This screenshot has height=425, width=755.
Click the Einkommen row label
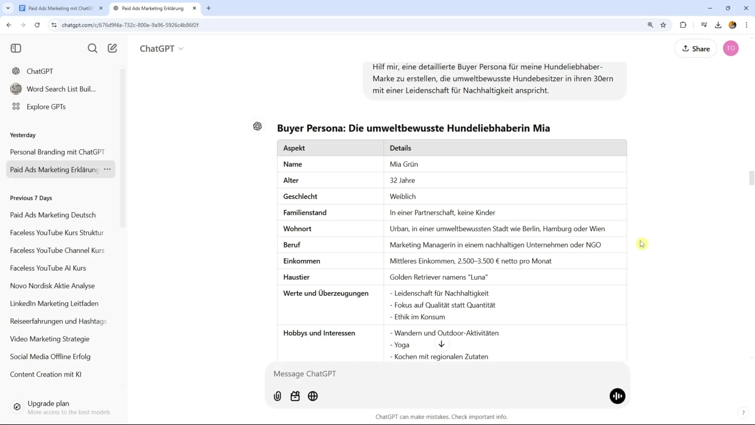(302, 261)
